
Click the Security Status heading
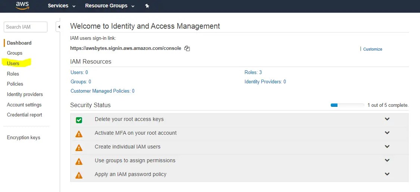(x=90, y=105)
